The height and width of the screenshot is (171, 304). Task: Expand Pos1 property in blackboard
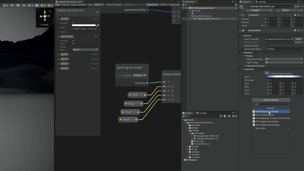(x=58, y=55)
